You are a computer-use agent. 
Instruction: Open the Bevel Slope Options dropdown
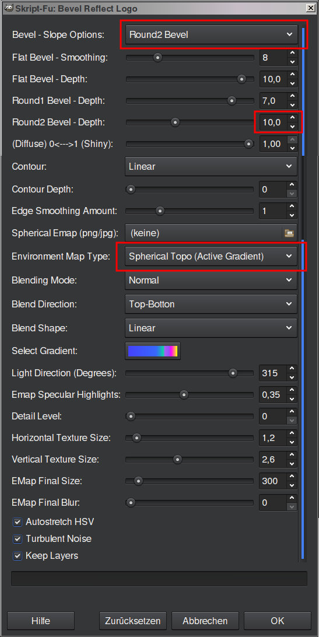[211, 34]
